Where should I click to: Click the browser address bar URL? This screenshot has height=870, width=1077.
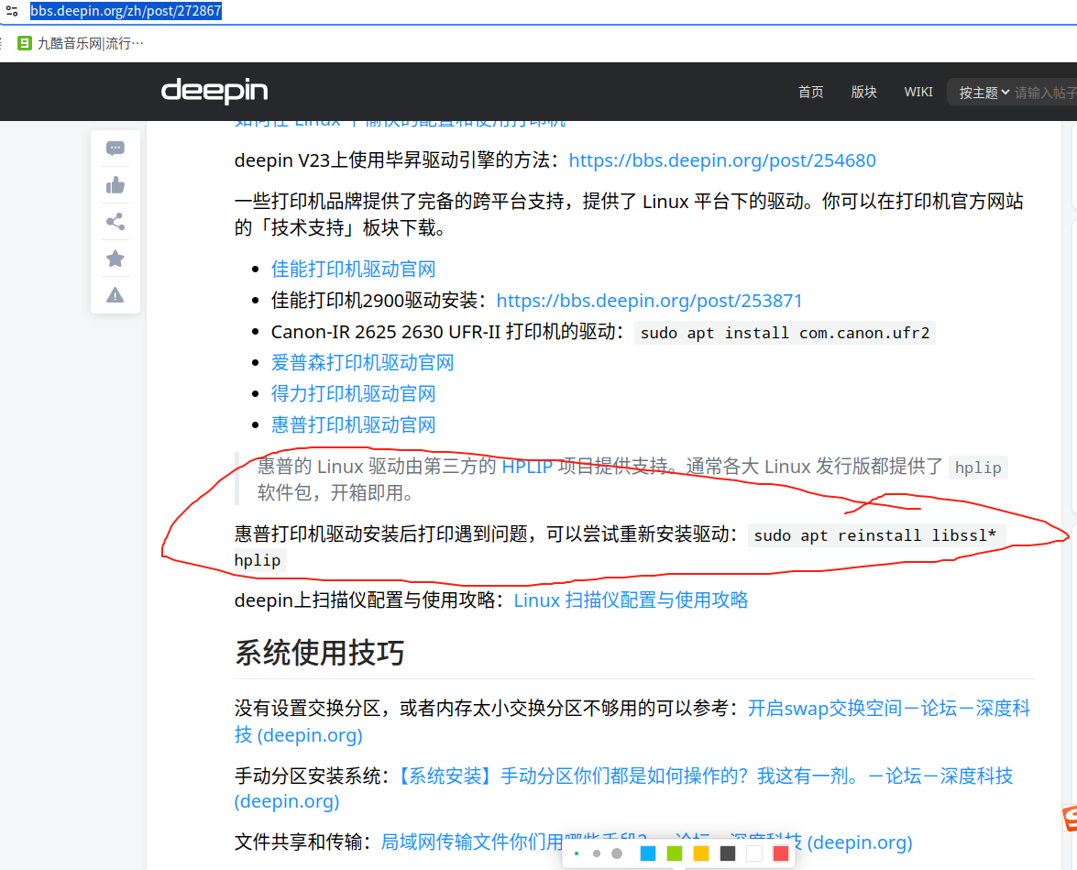point(126,11)
